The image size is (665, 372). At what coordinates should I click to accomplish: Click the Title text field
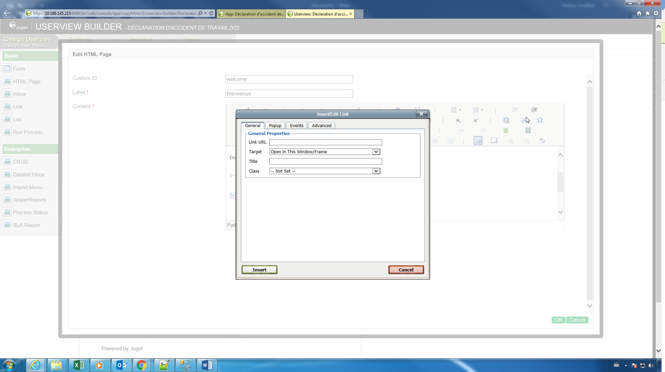325,162
